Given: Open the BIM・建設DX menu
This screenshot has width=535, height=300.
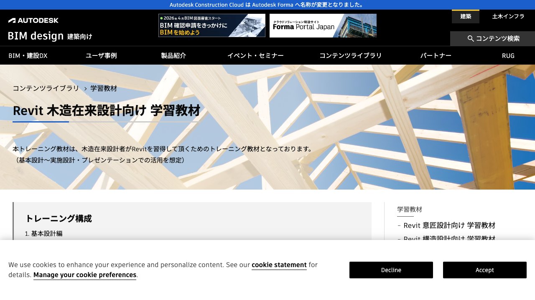Looking at the screenshot, I should point(28,55).
